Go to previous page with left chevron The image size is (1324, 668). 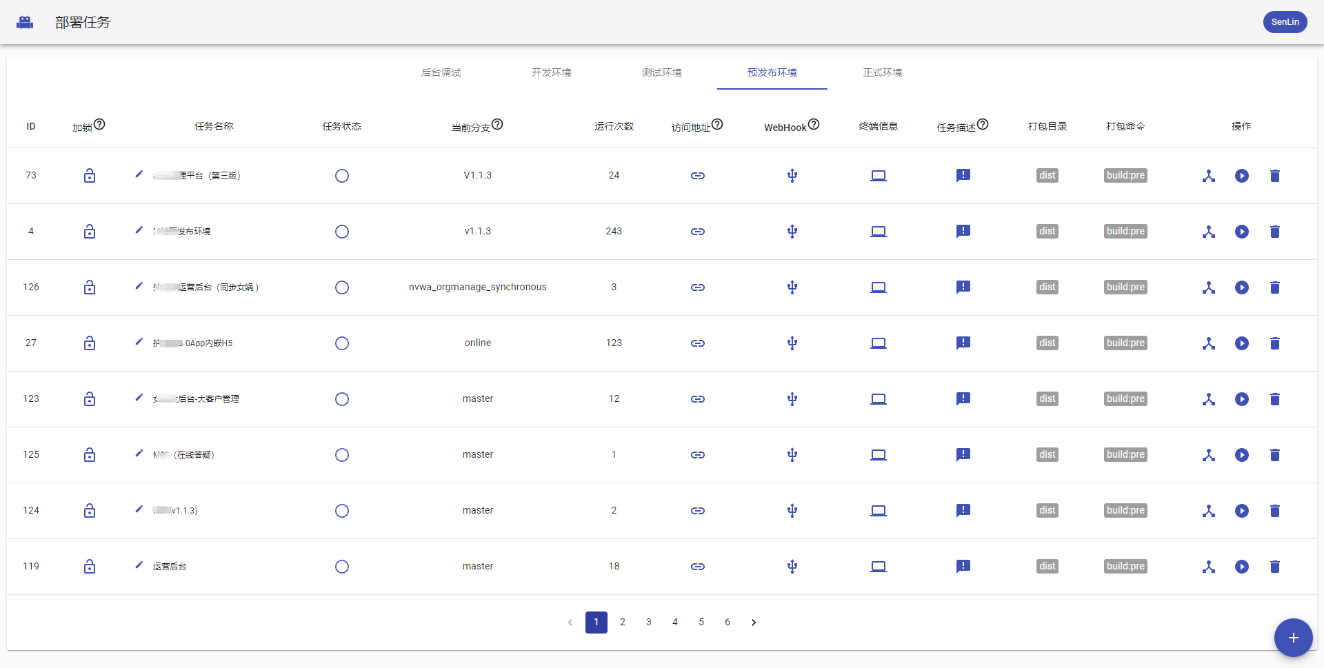[570, 623]
